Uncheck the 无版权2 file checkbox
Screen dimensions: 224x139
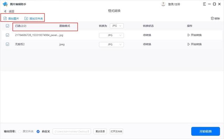coord(7,44)
